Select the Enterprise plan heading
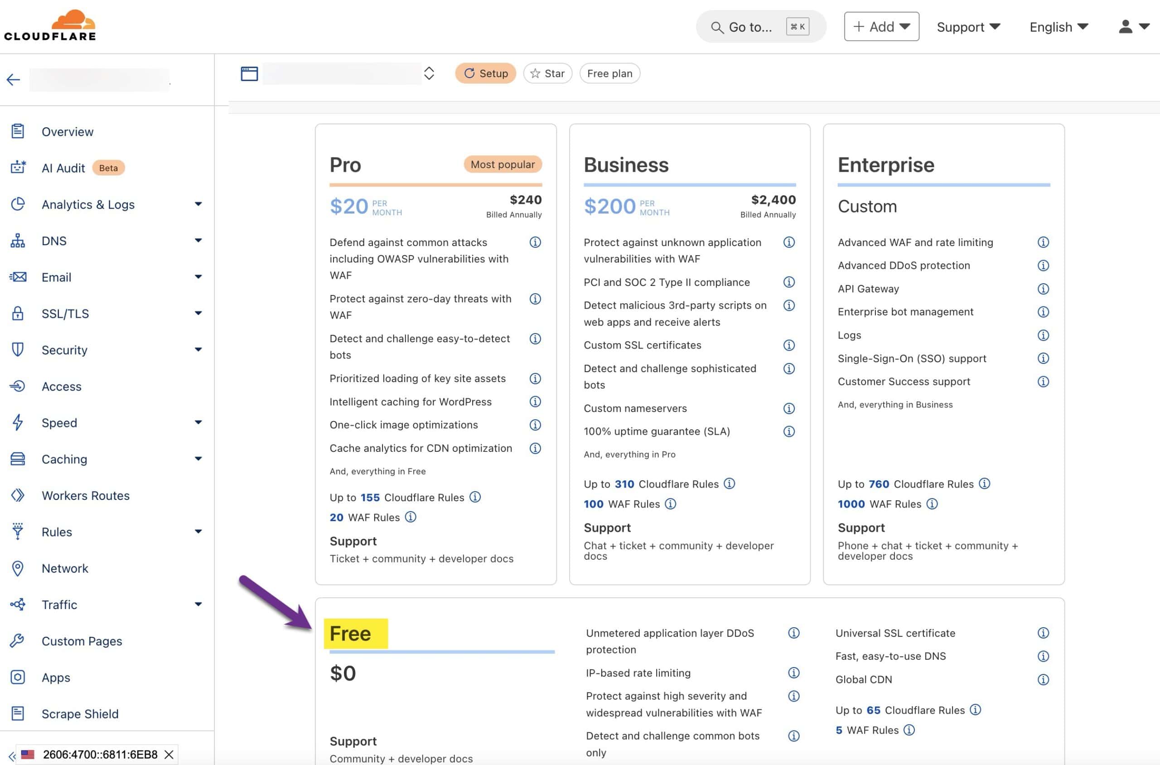Image resolution: width=1160 pixels, height=765 pixels. (x=886, y=165)
